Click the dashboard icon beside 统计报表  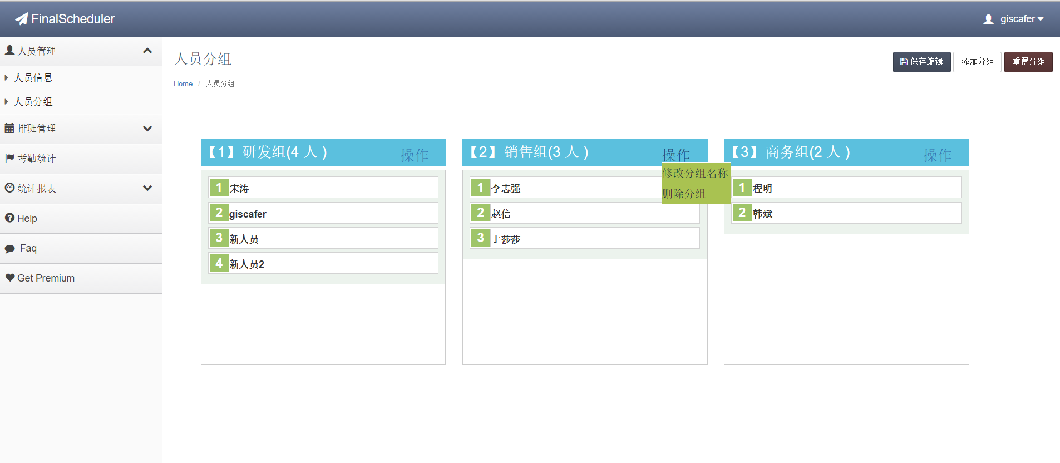coord(9,188)
